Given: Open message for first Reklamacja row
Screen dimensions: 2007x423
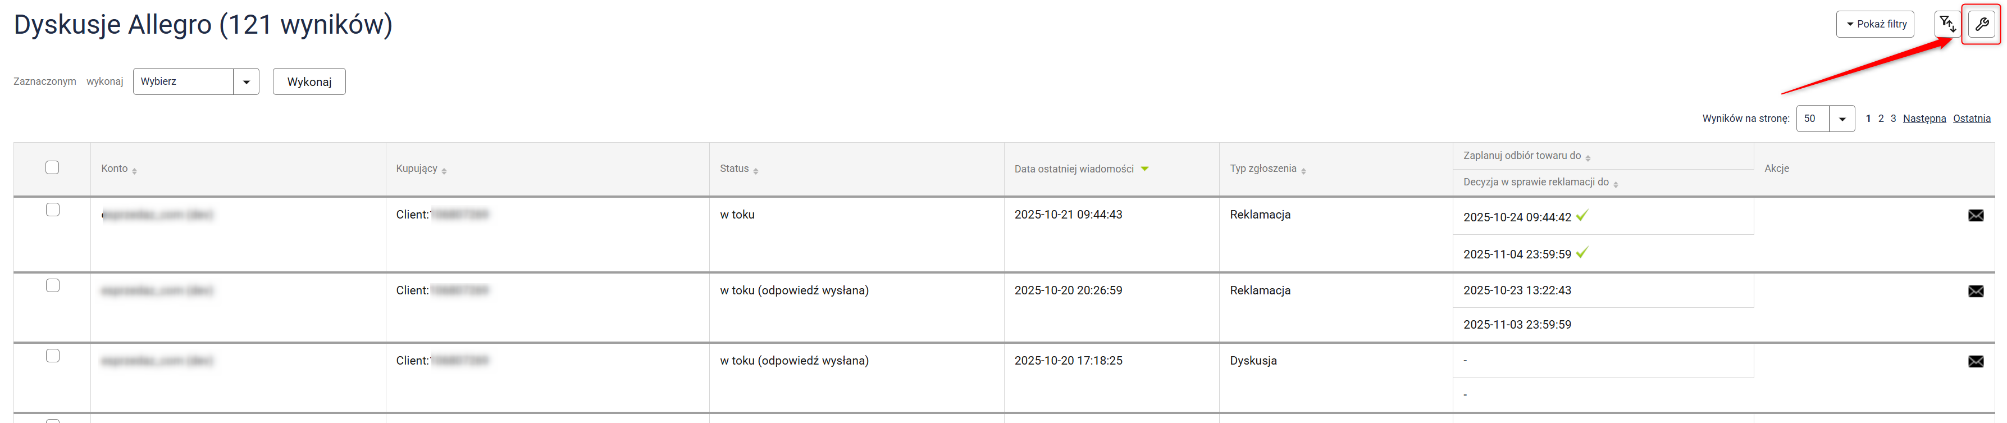Looking at the screenshot, I should pos(1975,216).
